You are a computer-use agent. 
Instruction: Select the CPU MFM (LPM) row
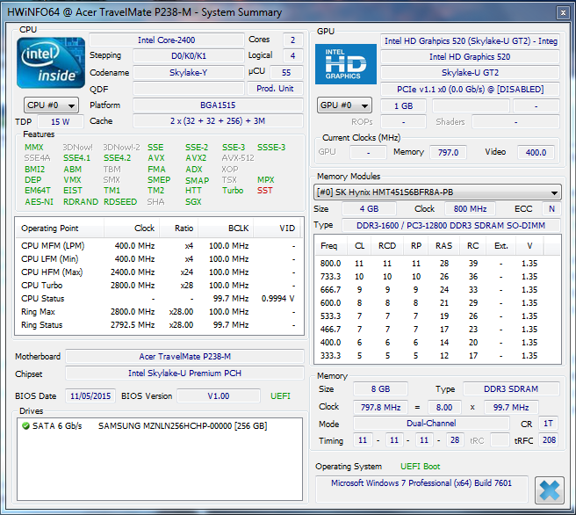coord(158,245)
